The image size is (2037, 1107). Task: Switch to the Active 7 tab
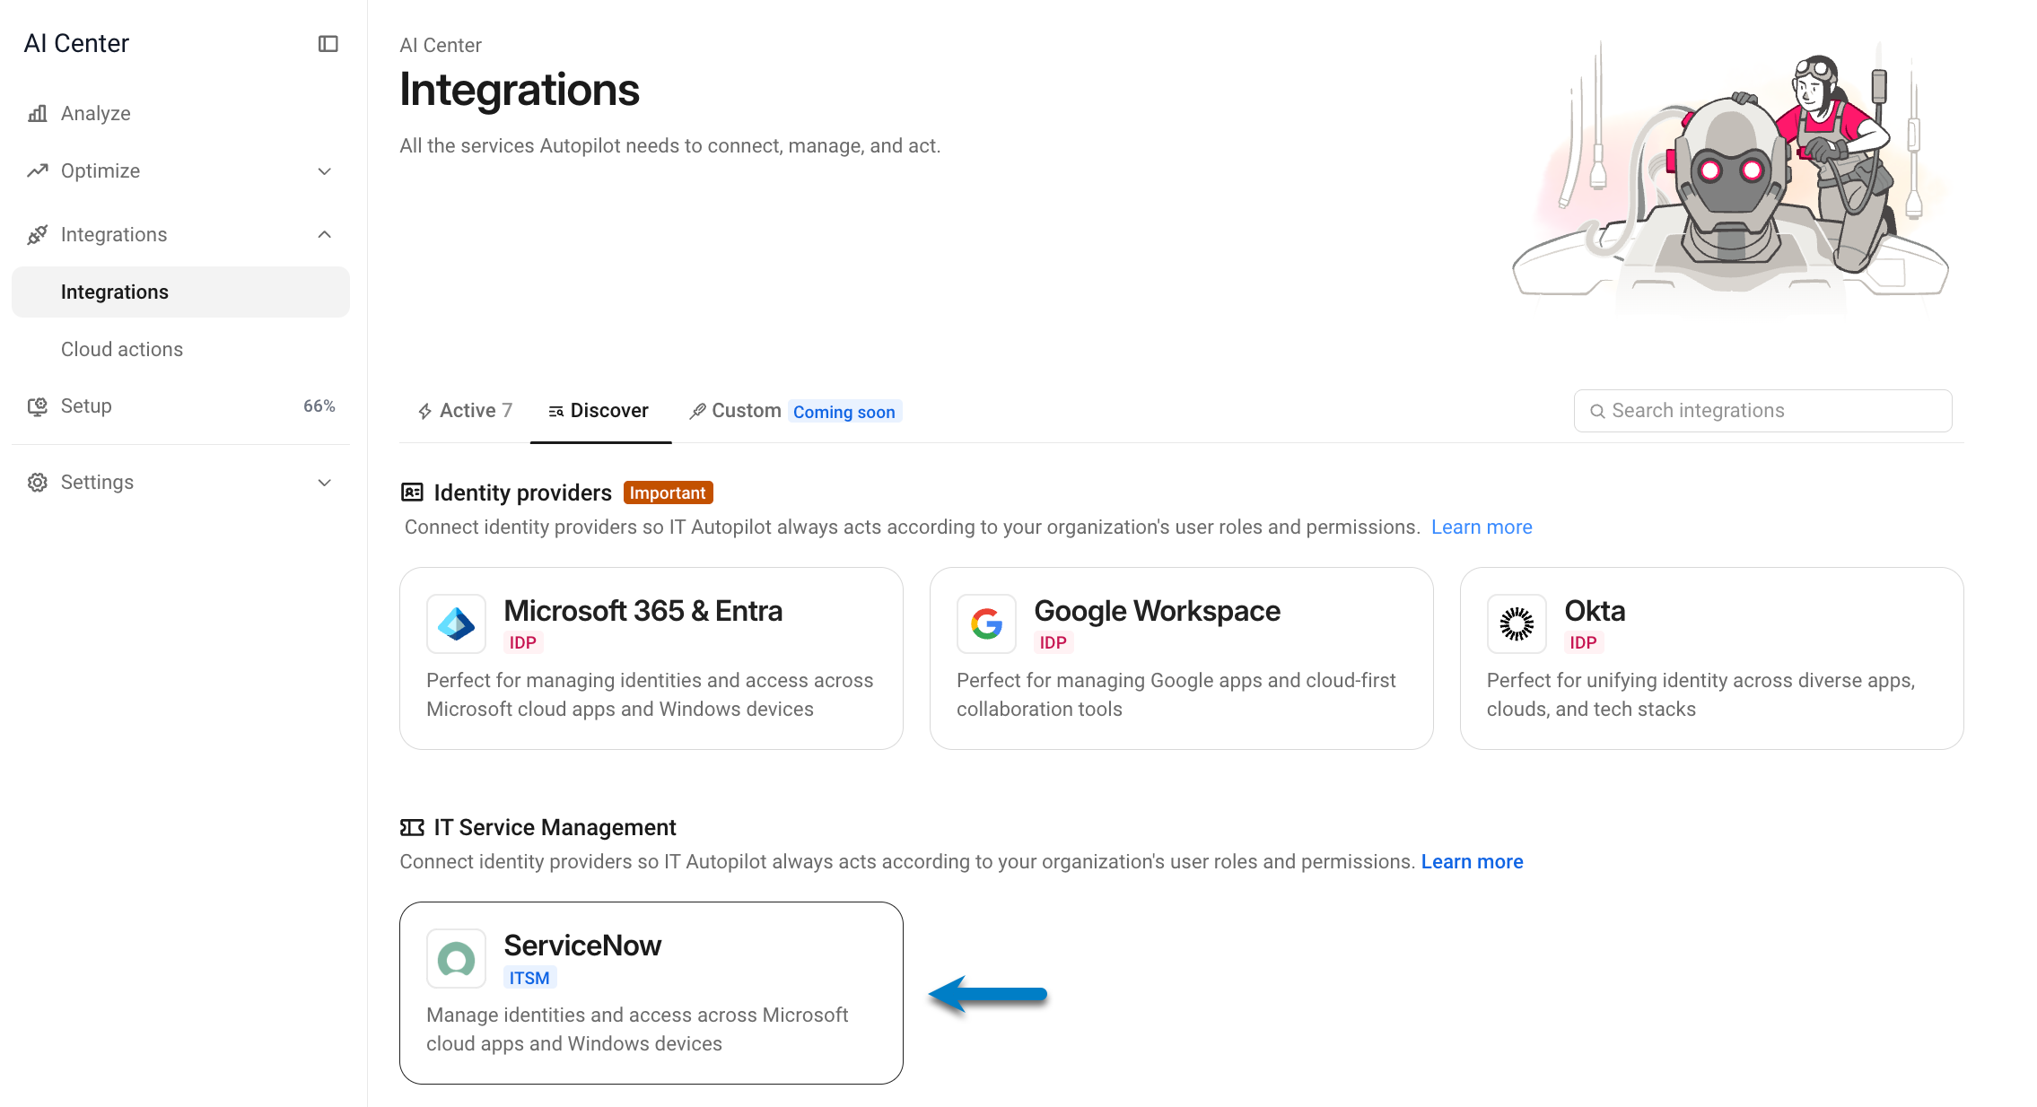click(465, 411)
